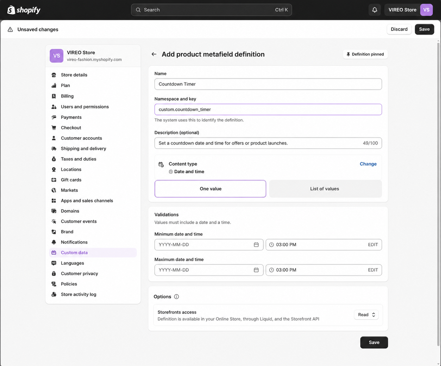The height and width of the screenshot is (366, 441).
Task: Select the One value option
Action: pyautogui.click(x=210, y=189)
